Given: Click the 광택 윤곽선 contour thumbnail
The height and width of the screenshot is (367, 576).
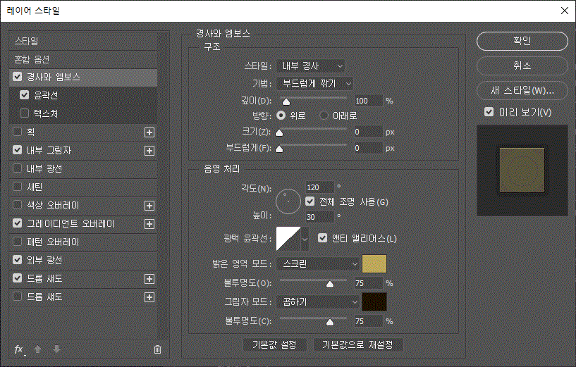Looking at the screenshot, I should point(288,239).
